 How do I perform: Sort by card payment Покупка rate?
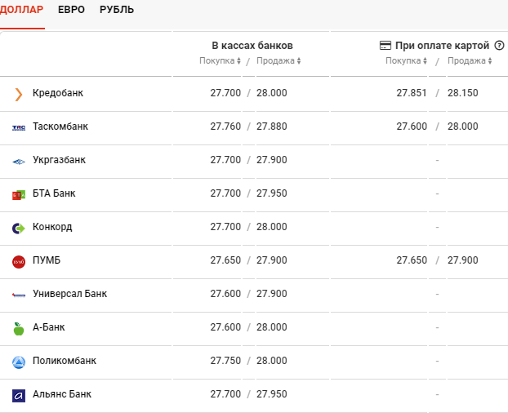(x=407, y=61)
